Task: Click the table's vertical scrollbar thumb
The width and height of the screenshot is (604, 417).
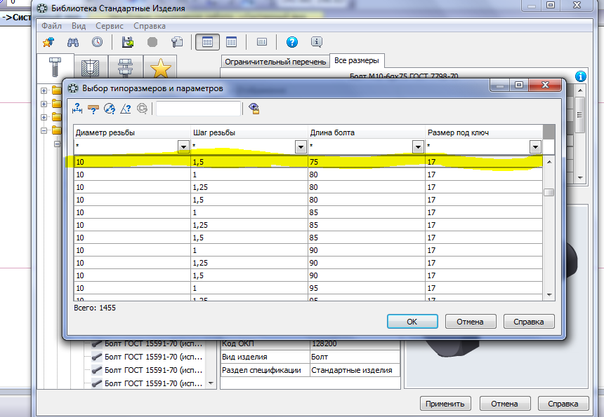Action: click(x=549, y=193)
